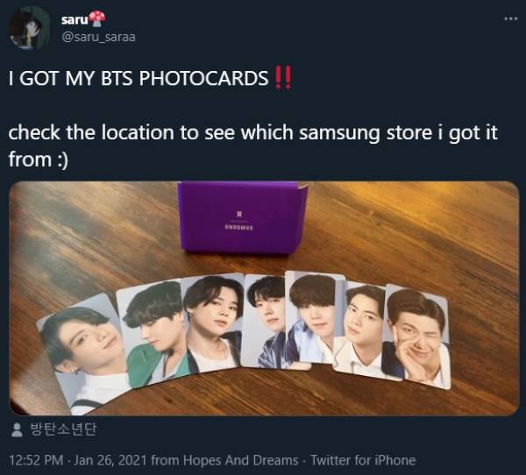Open the three-dot more options menu

[x=510, y=18]
